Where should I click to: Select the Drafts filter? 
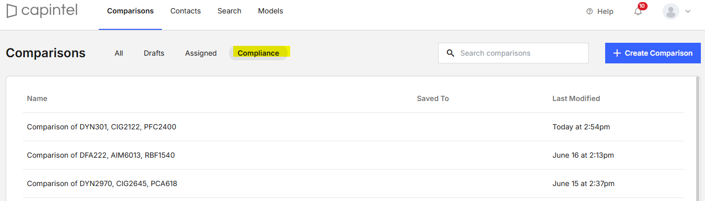[154, 53]
